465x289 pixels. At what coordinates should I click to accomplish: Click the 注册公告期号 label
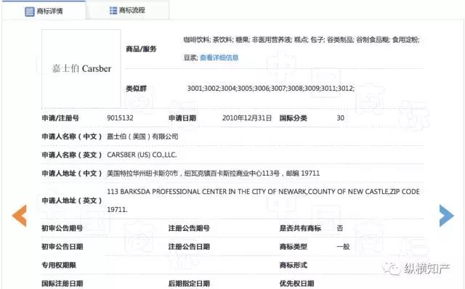tap(189, 228)
